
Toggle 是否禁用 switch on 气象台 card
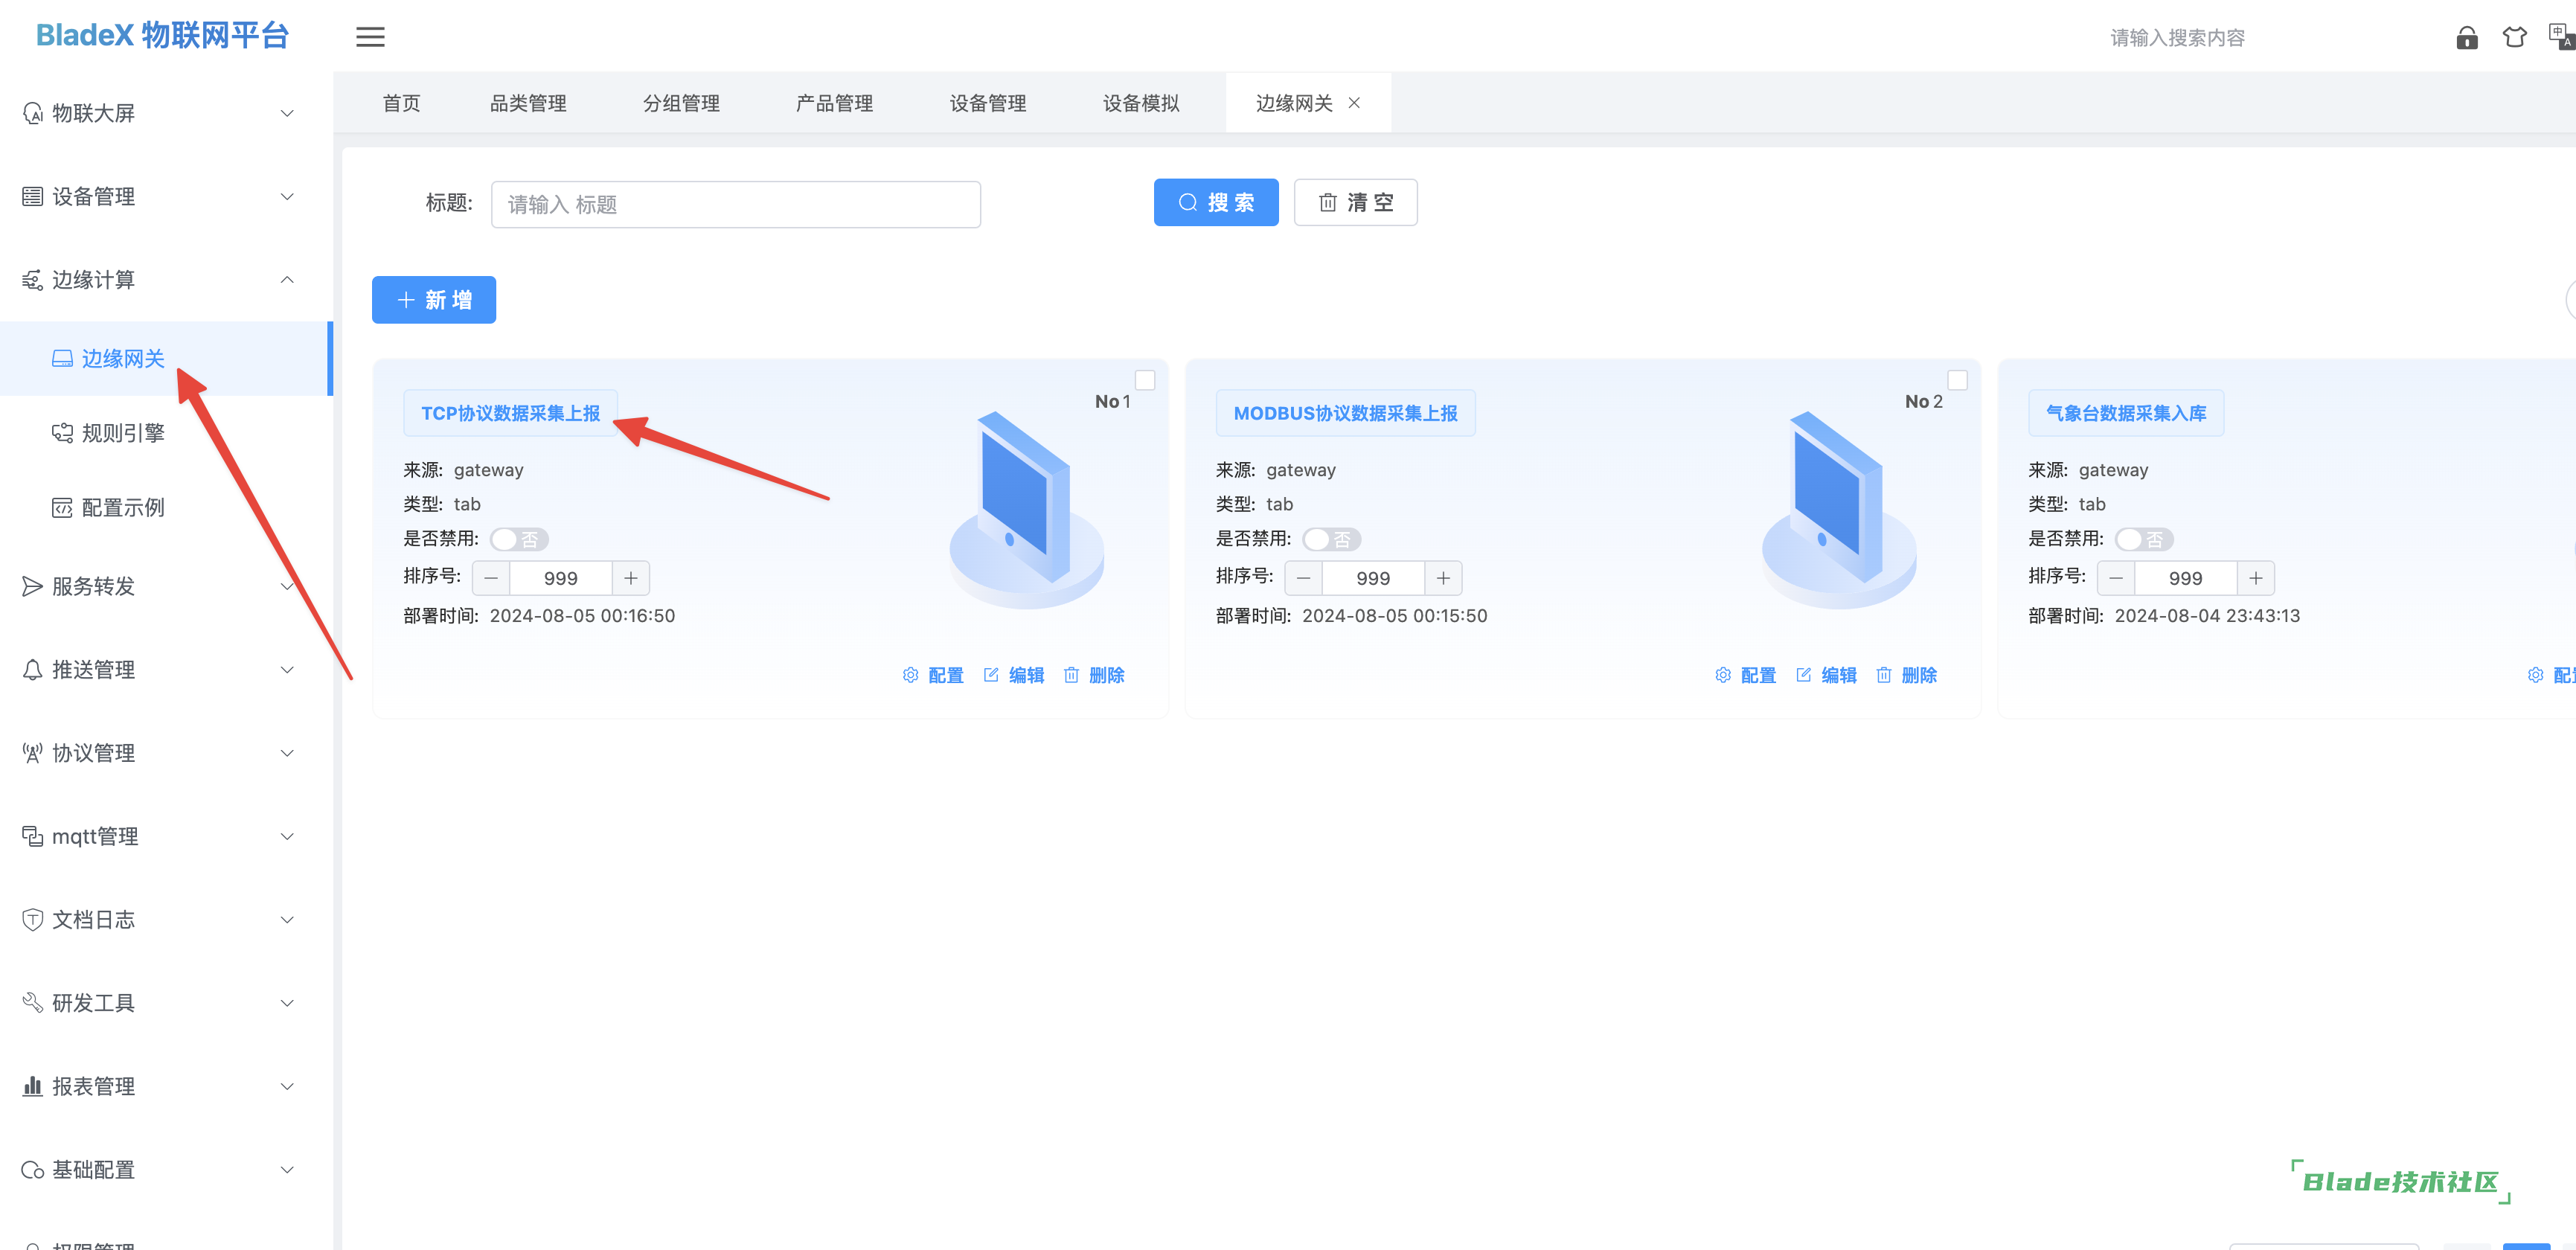coord(2144,540)
